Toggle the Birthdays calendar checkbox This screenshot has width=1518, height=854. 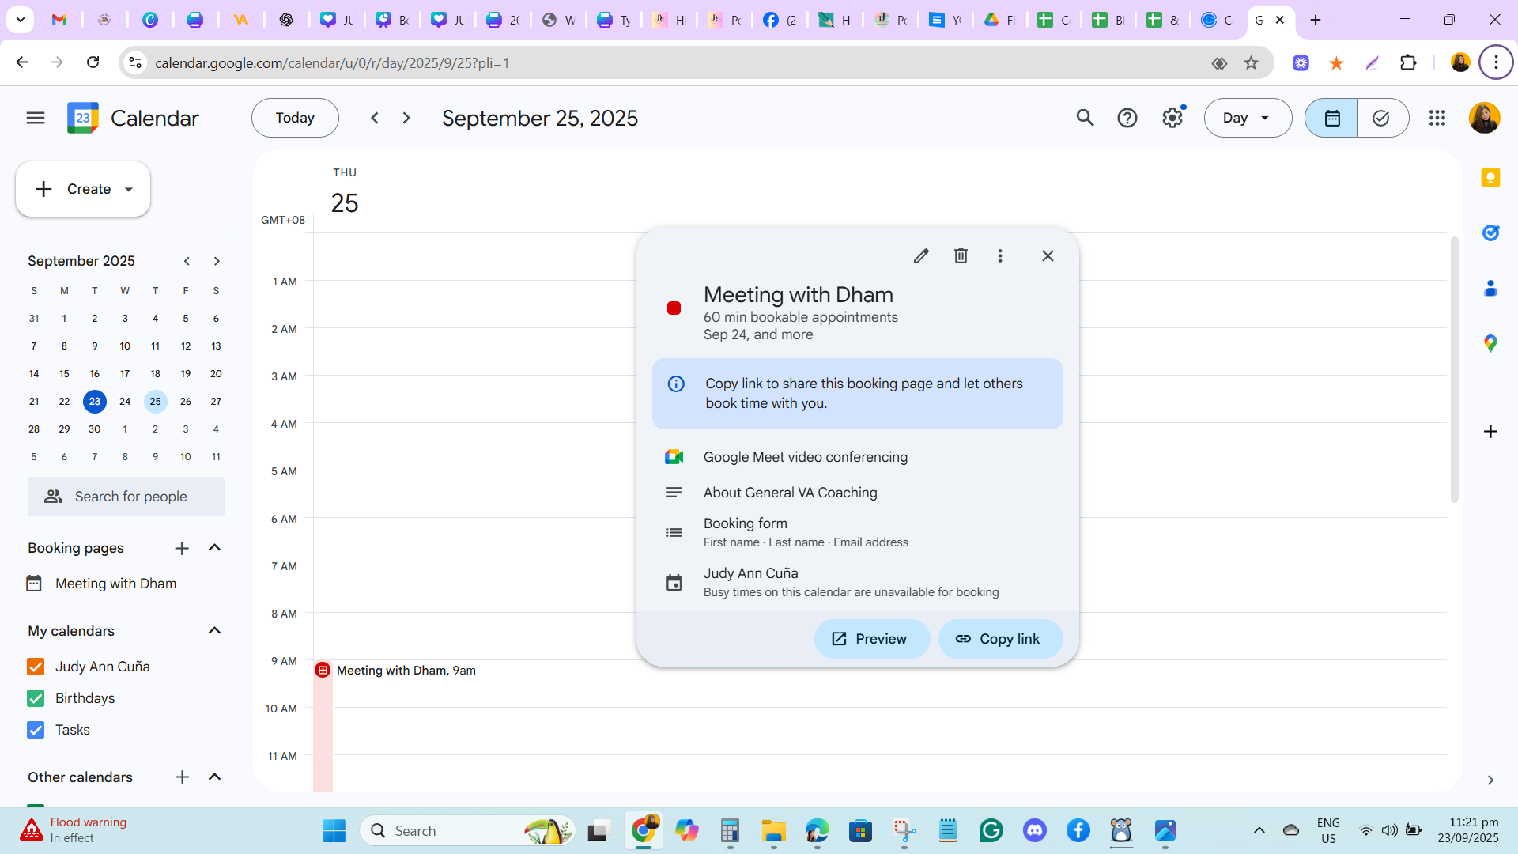tap(36, 698)
